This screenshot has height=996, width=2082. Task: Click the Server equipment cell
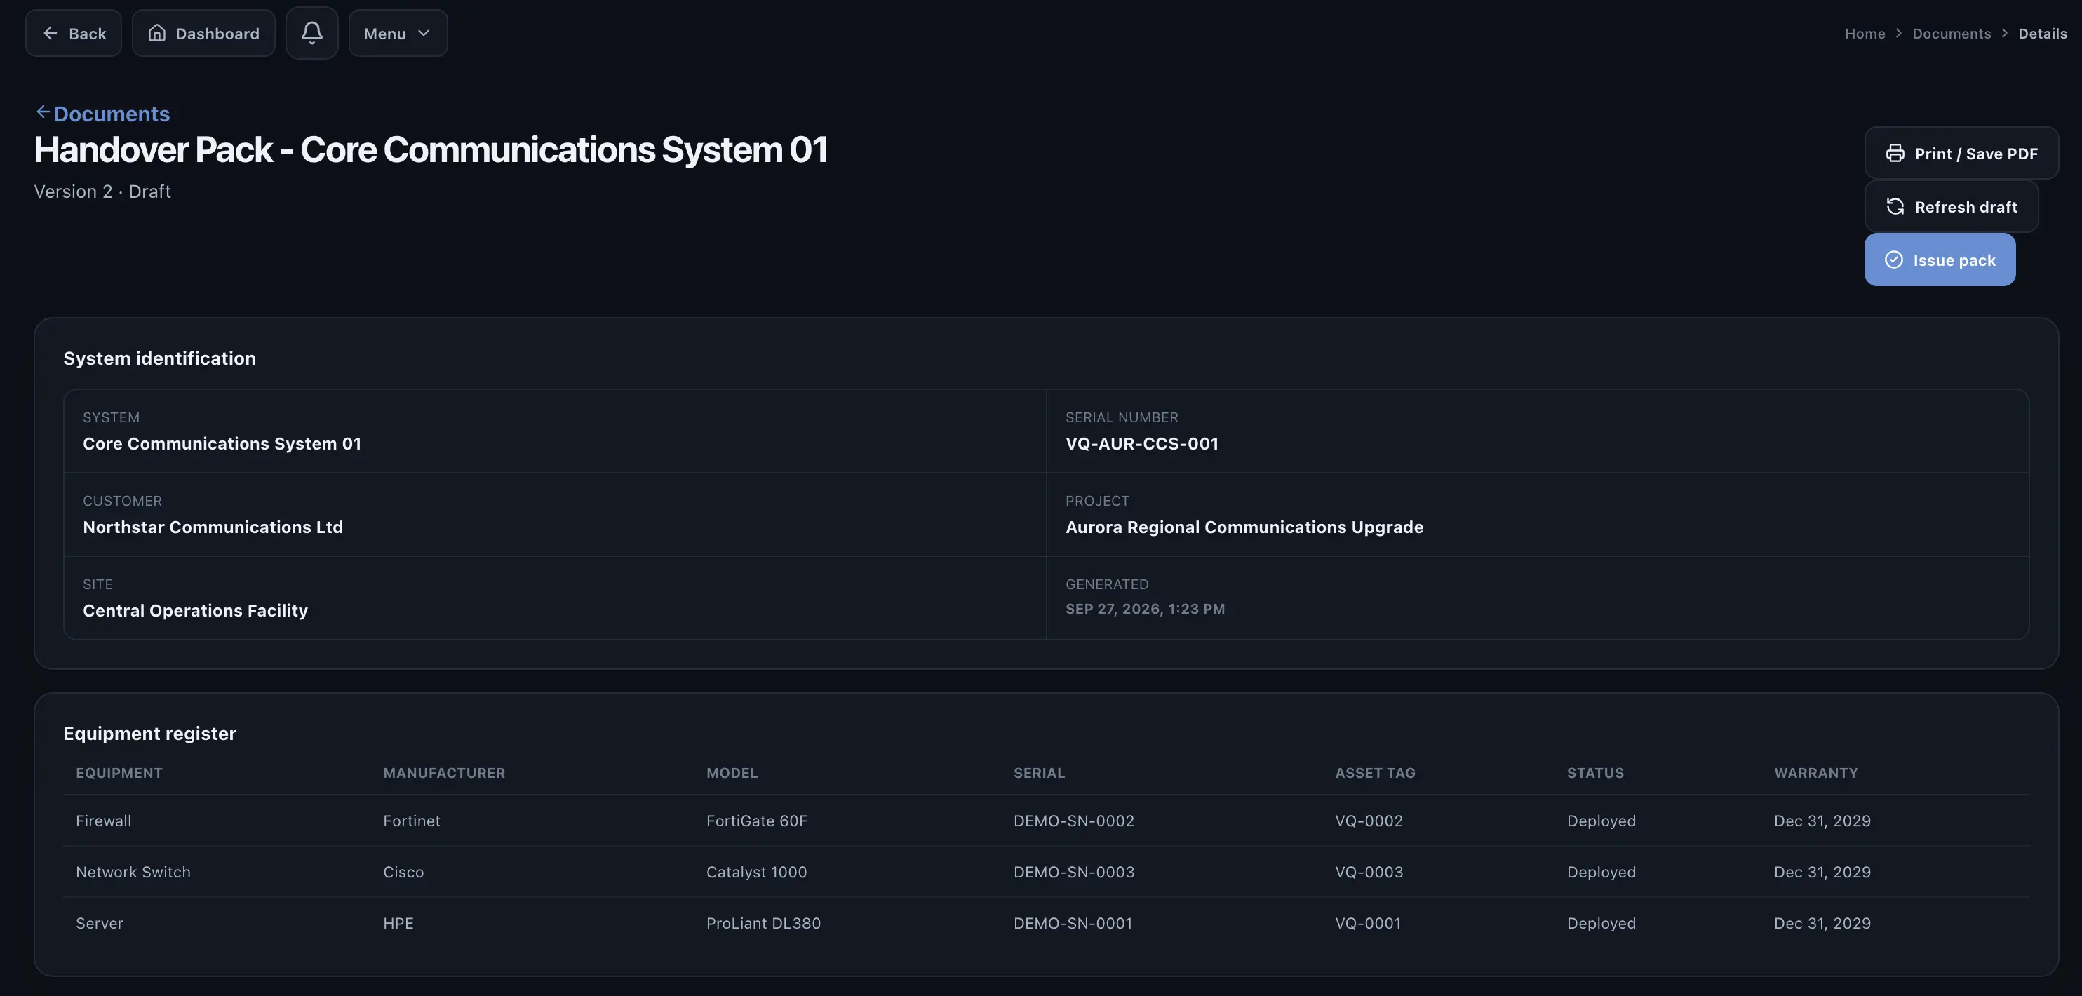click(x=100, y=923)
